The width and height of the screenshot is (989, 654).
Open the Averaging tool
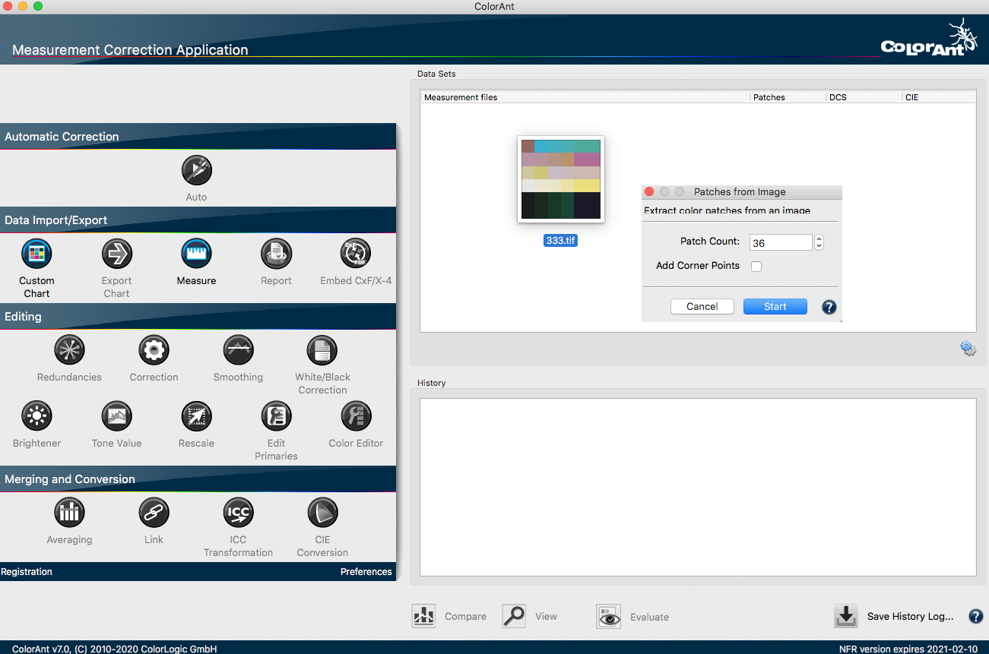69,513
